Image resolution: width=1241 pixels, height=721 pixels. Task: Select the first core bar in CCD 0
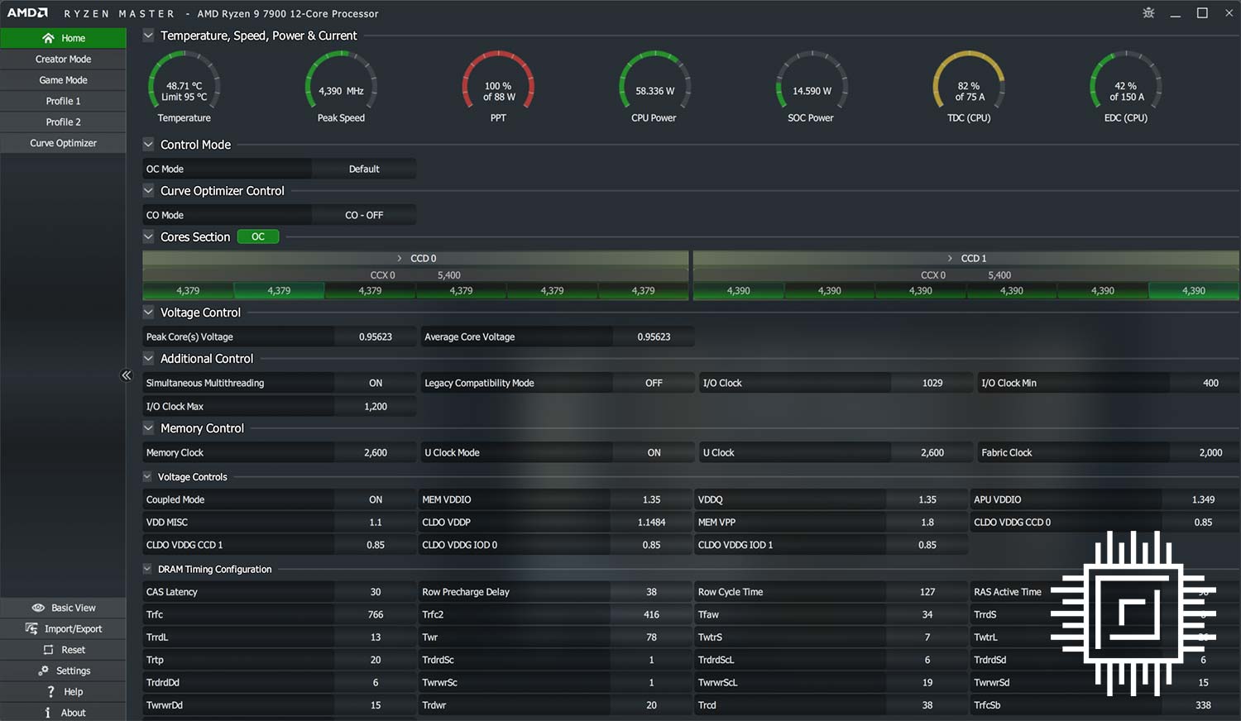coord(188,291)
